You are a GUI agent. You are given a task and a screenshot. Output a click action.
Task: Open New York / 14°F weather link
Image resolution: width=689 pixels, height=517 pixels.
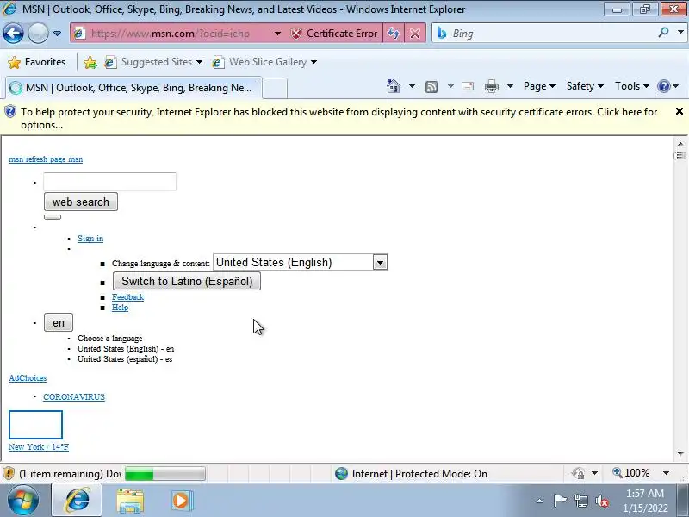coord(39,447)
